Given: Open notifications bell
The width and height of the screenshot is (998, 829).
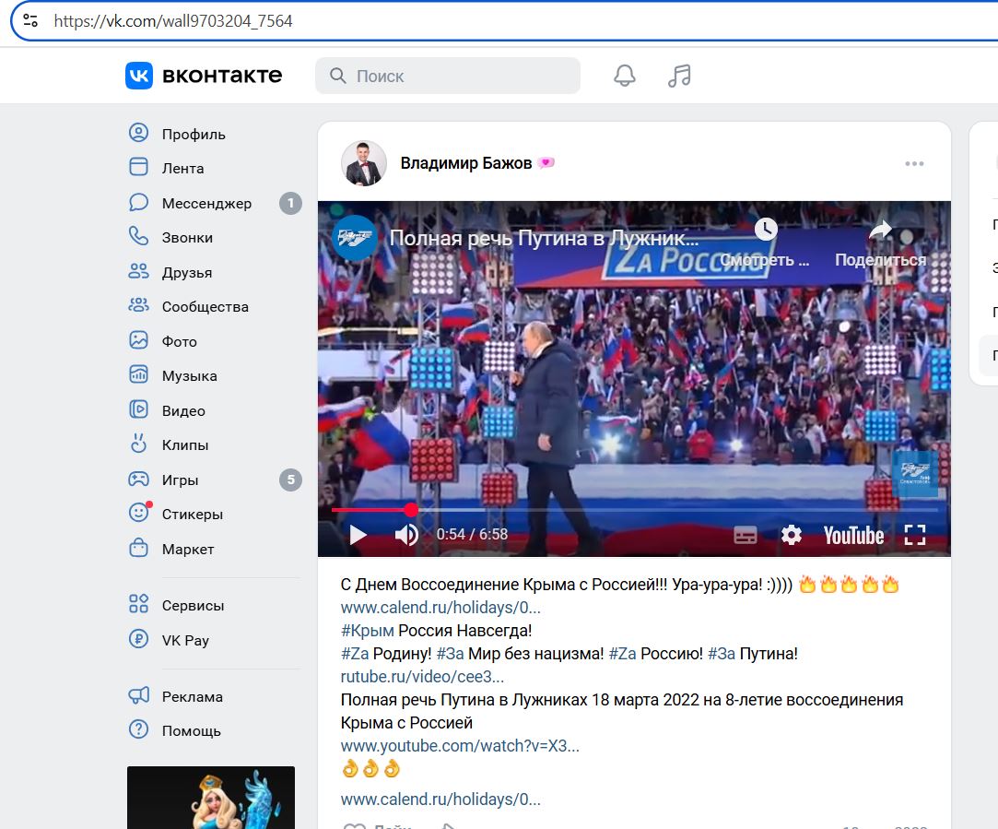Looking at the screenshot, I should pos(625,76).
